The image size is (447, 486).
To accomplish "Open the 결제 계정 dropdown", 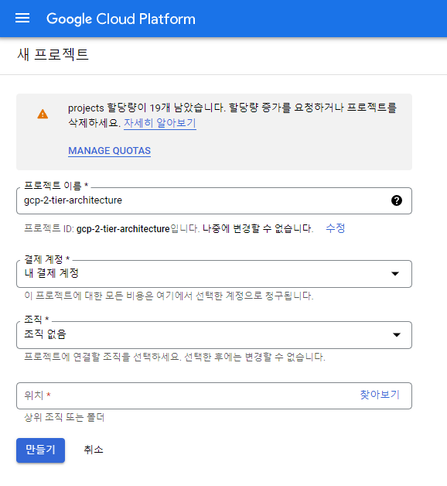I will coord(214,274).
